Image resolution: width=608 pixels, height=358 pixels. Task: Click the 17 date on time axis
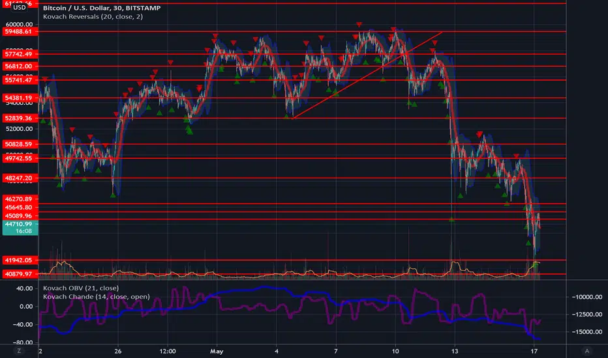534,351
